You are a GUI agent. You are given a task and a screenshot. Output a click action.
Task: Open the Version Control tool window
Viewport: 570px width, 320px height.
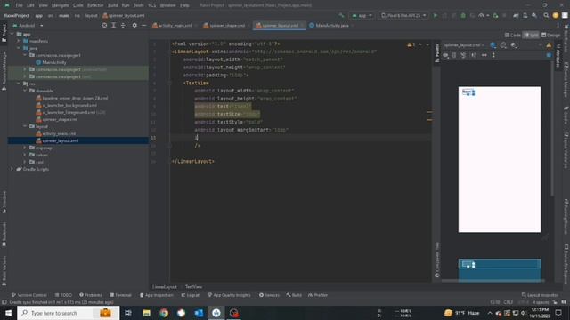[29, 295]
